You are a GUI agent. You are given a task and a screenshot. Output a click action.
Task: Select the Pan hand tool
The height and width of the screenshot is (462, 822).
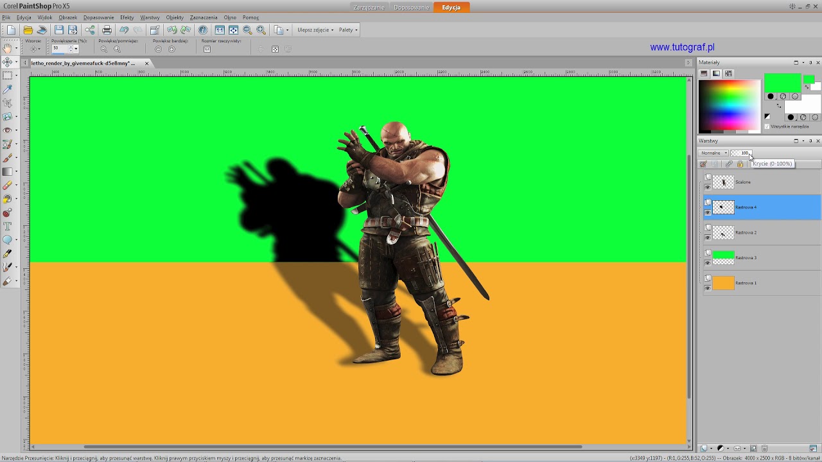coord(7,48)
